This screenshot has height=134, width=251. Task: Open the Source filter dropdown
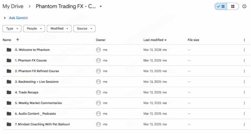click(84, 28)
